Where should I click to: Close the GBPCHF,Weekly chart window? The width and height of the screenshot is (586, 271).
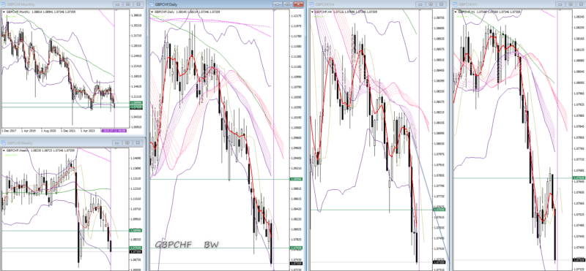138,143
